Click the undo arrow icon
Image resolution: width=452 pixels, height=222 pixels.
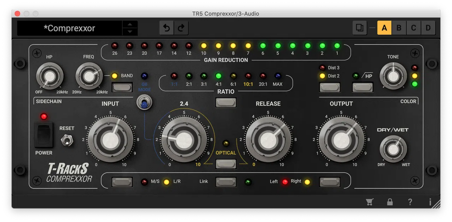[x=166, y=28]
